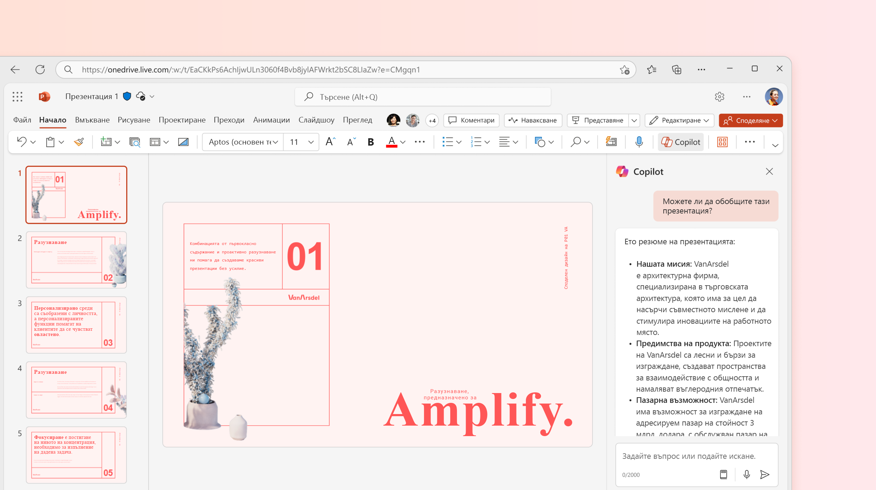Open Copilot prompt guide book icon
Viewport: 876px width, 490px height.
pyautogui.click(x=724, y=475)
